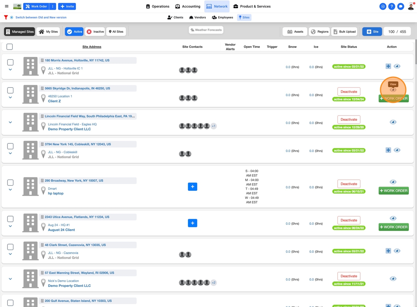This screenshot has height=307, width=417.
Task: Open the Assets button
Action: pos(295,32)
